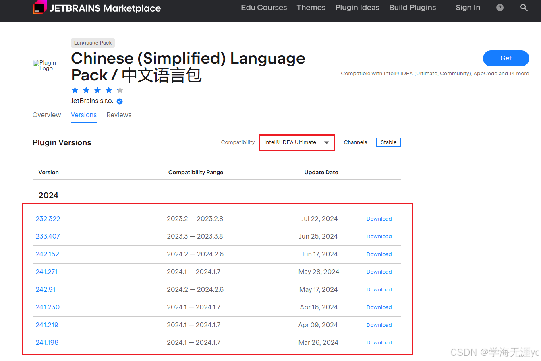This screenshot has width=541, height=361.
Task: Open version 241.198 link
Action: (47, 343)
